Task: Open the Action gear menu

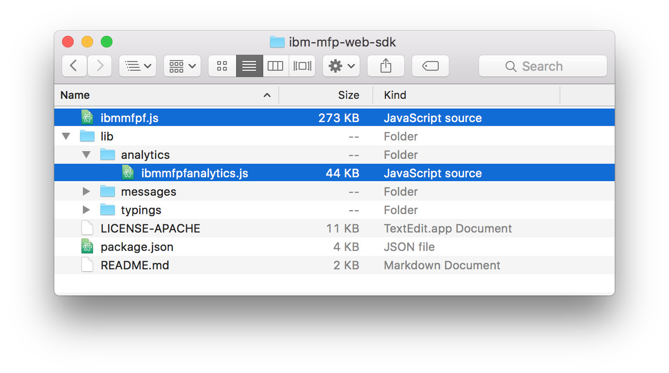Action: 341,66
